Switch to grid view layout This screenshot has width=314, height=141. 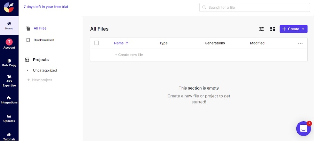point(273,29)
